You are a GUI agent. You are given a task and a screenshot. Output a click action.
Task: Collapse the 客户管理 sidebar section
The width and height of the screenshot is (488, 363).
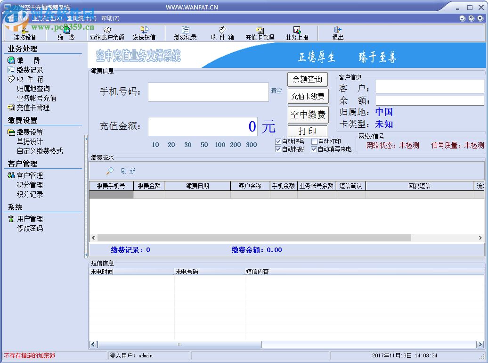pos(22,164)
